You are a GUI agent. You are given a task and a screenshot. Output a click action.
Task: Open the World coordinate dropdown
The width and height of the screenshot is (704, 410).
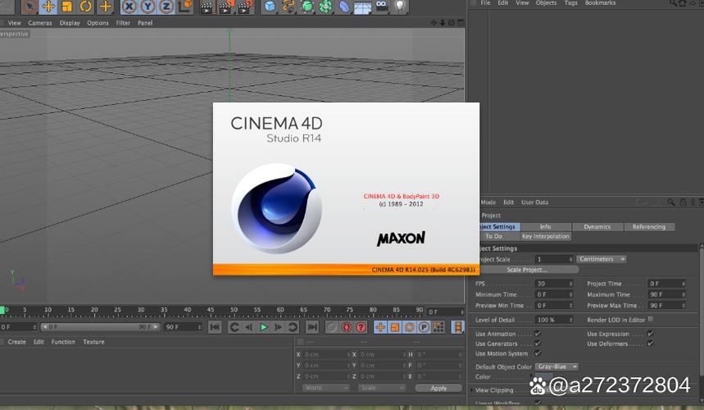pyautogui.click(x=326, y=388)
